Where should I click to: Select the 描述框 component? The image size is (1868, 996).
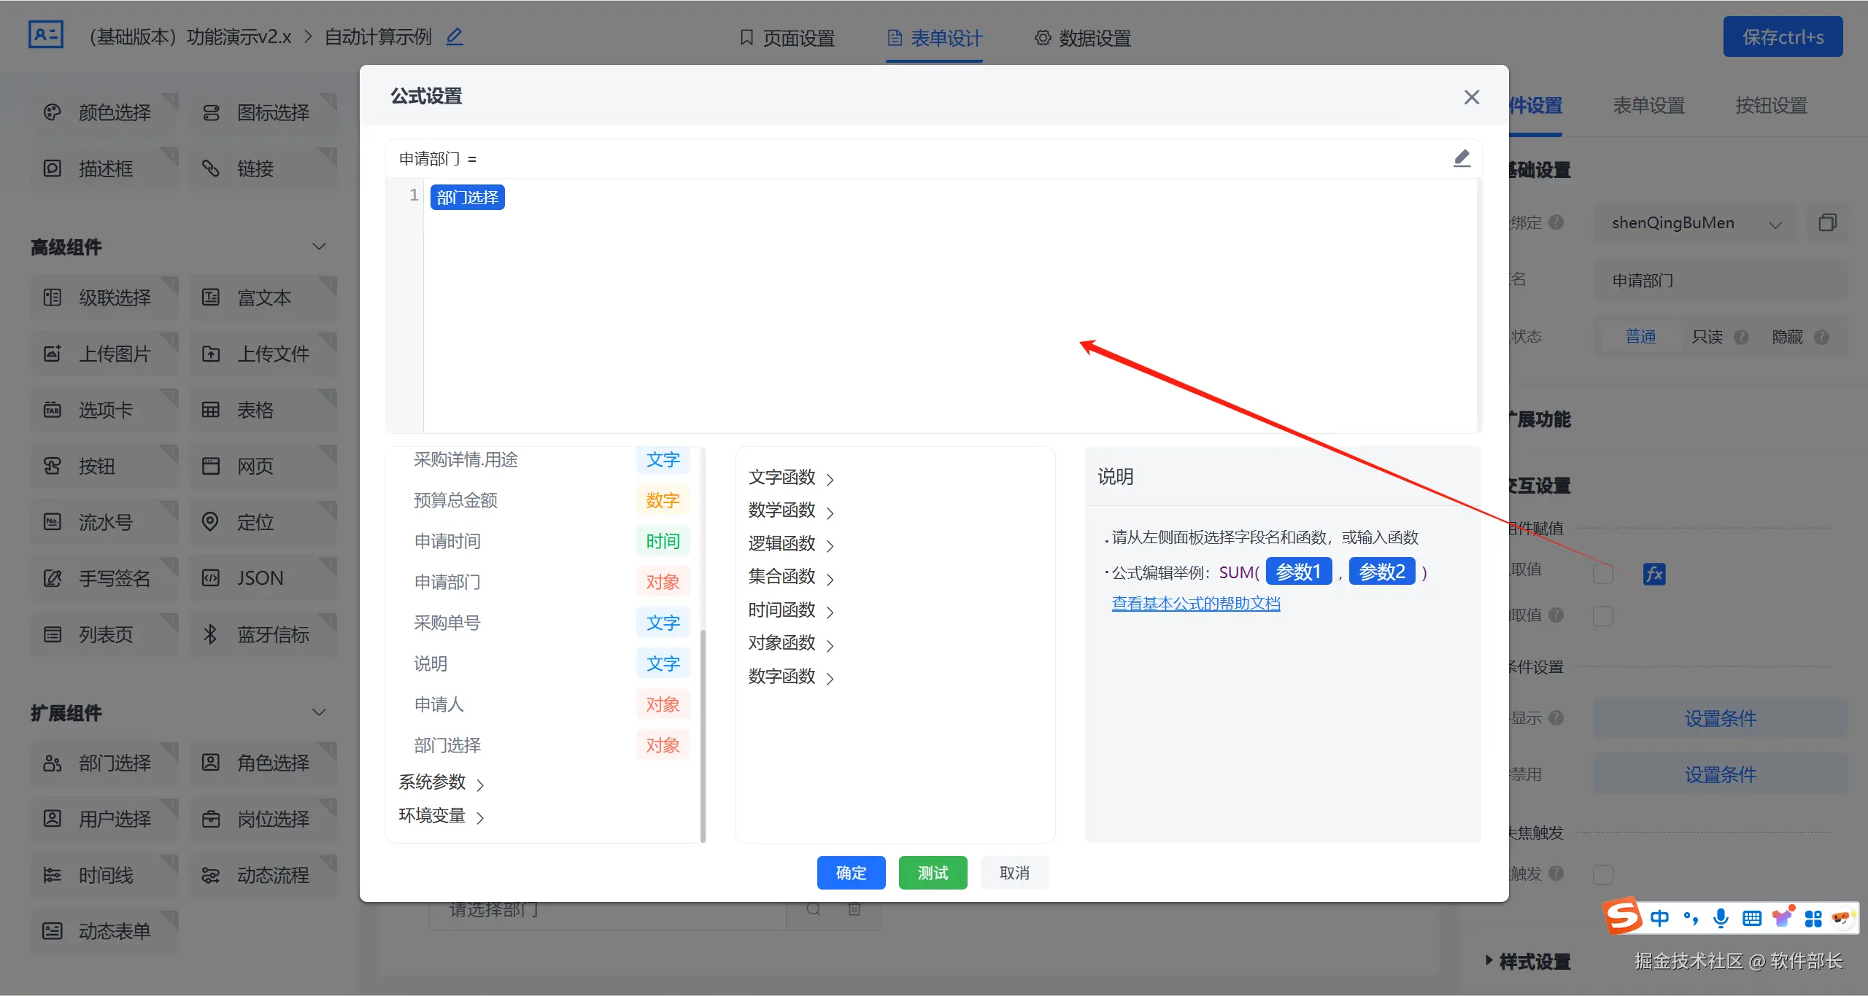point(104,168)
